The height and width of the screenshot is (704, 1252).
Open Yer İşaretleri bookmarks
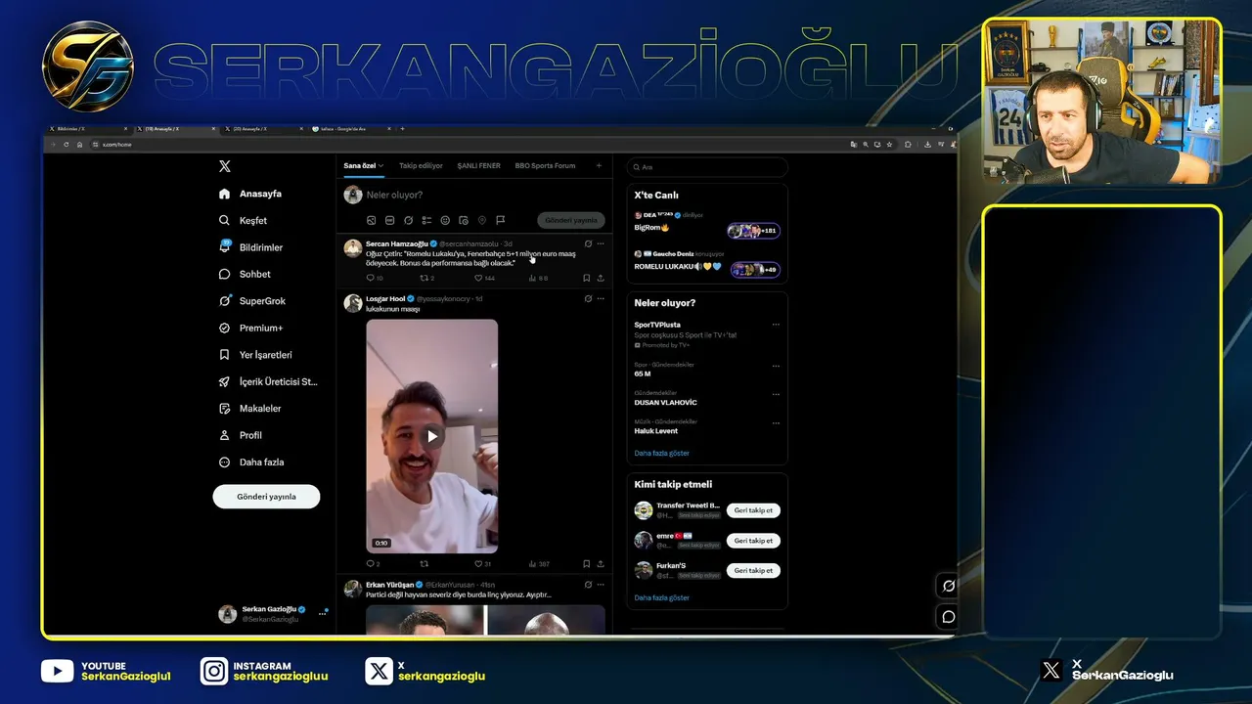coord(255,355)
